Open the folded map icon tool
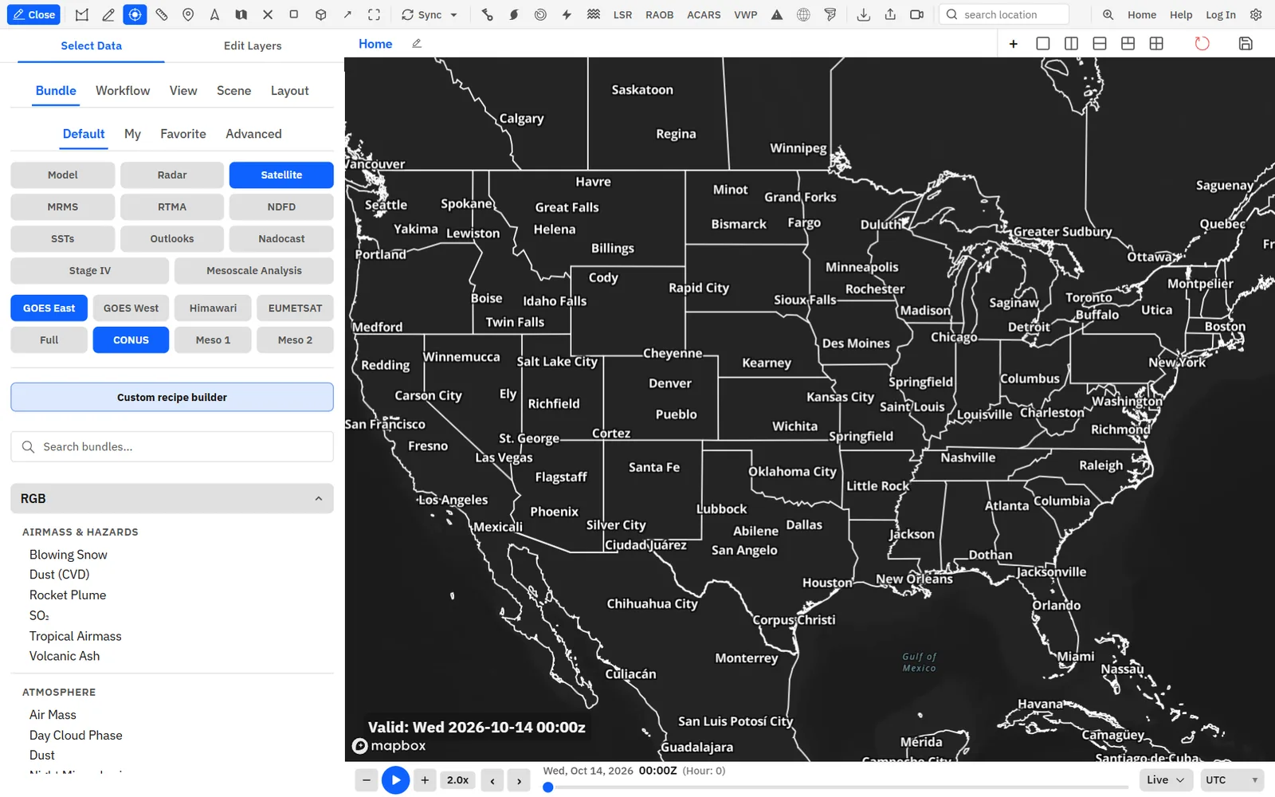Viewport: 1275px width, 797px height. [241, 14]
